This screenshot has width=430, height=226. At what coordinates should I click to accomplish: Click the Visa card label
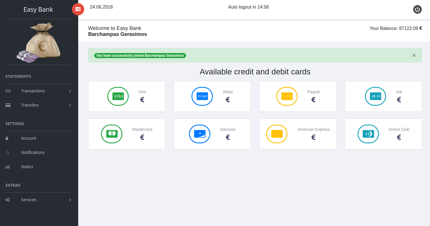(x=142, y=92)
